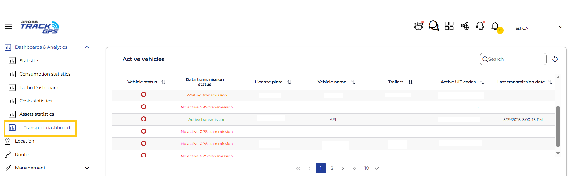This screenshot has width=574, height=190.
Task: Open Tacho Dashboard menu item
Action: tap(39, 88)
